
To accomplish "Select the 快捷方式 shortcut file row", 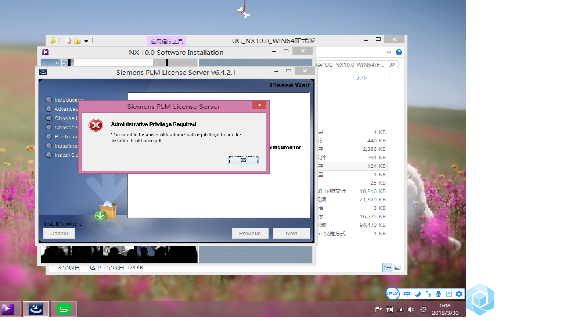I will (x=352, y=234).
